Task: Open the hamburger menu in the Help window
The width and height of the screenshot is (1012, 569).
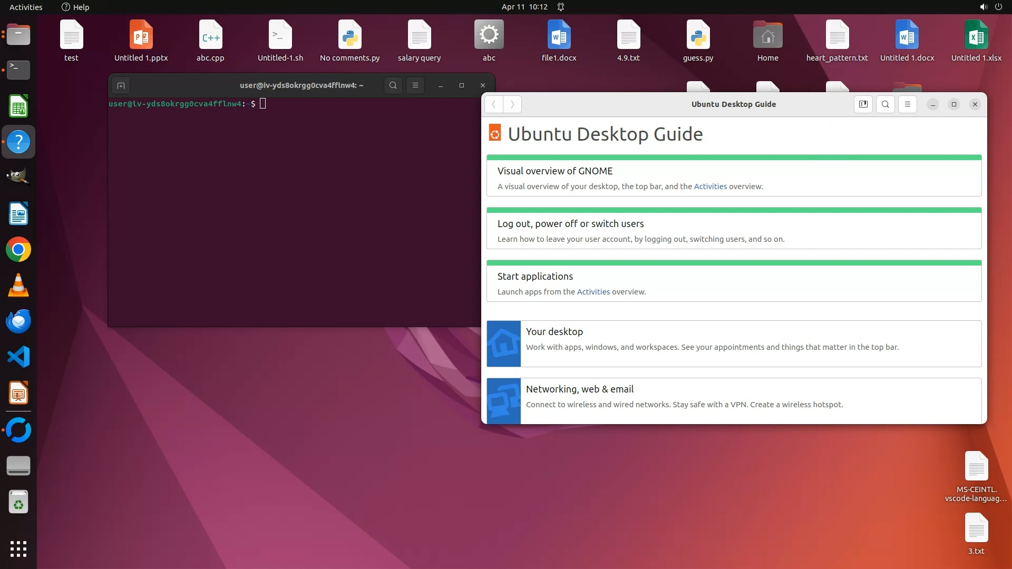Action: [x=908, y=104]
